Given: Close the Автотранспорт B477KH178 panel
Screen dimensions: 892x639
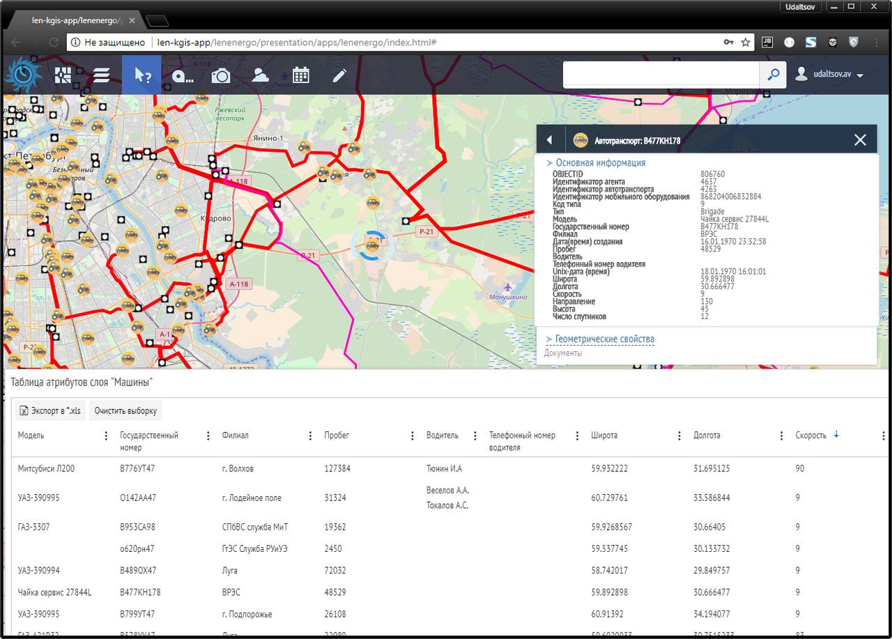Looking at the screenshot, I should tap(860, 140).
